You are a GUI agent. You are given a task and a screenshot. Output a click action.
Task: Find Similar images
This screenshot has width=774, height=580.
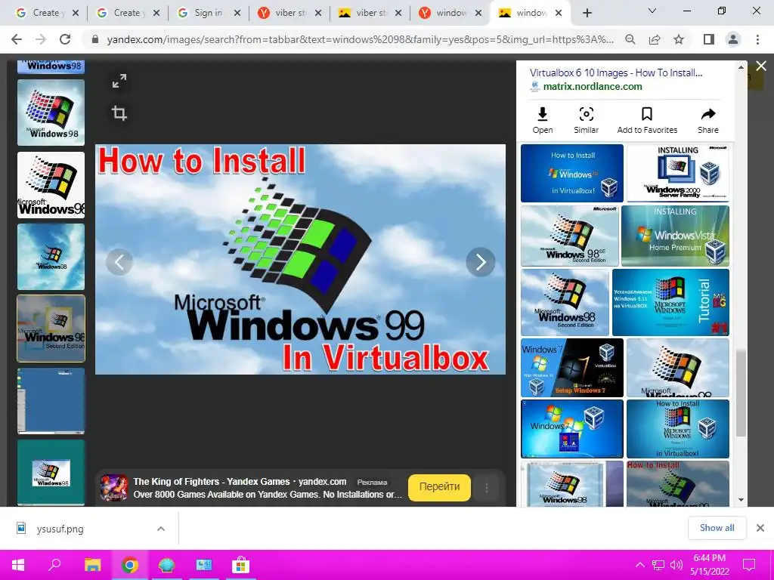pyautogui.click(x=586, y=120)
